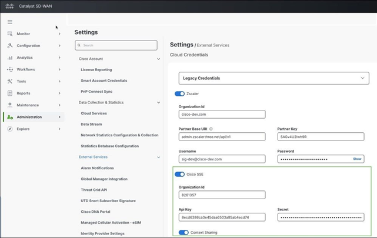Toggle the Zscaler switch
Screen dimensions: 377x238
coord(179,93)
